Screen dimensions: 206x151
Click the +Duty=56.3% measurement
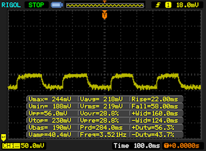click(x=153, y=127)
